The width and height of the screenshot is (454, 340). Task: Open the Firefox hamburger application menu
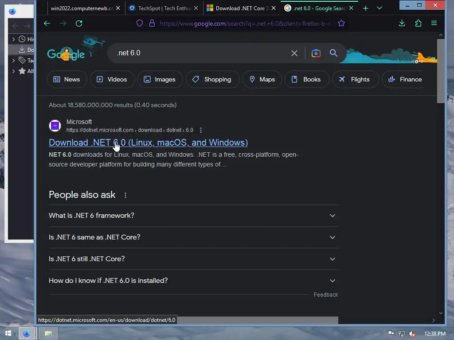click(x=434, y=23)
